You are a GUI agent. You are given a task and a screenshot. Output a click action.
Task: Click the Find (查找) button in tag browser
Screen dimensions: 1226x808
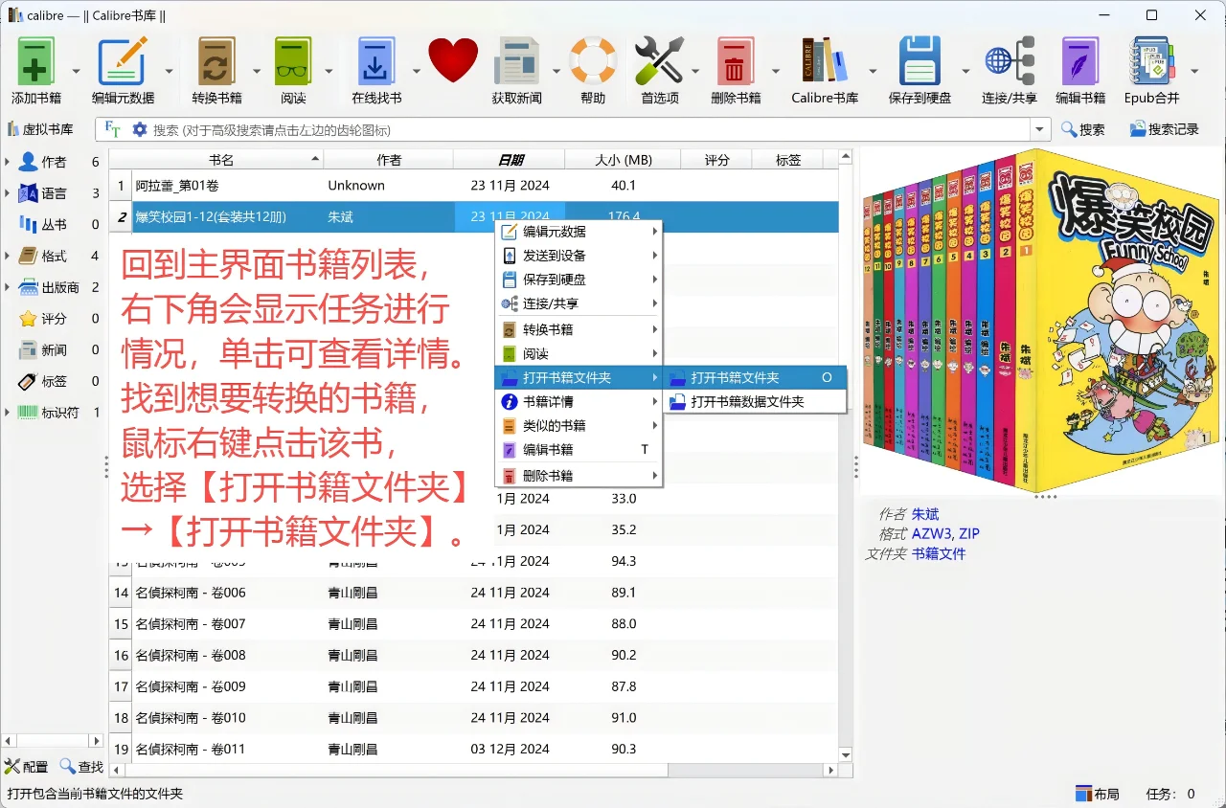point(81,767)
